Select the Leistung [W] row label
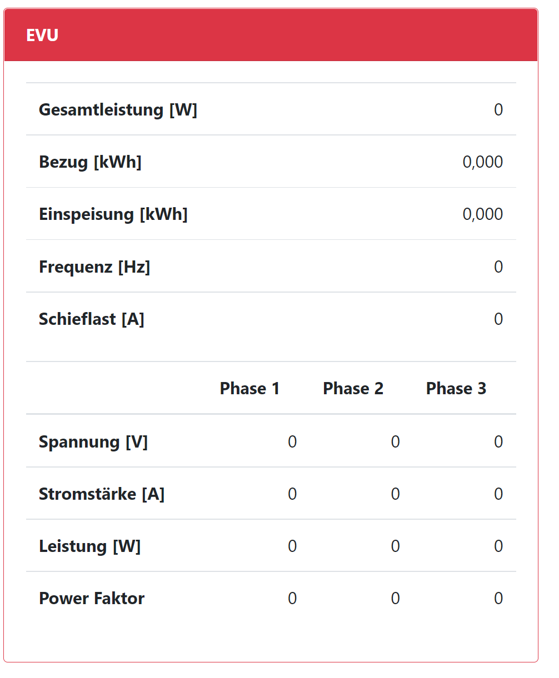 click(x=89, y=546)
